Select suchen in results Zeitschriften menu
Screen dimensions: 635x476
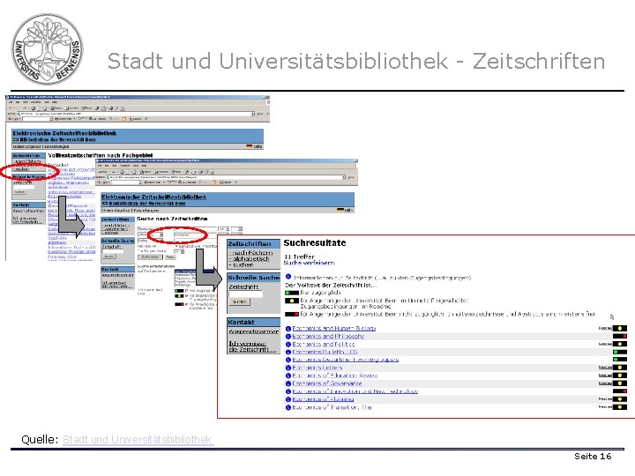(242, 265)
